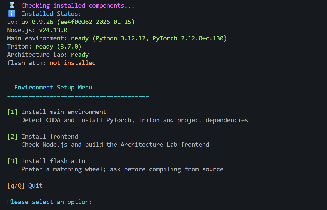The height and width of the screenshot is (210, 327).
Task: Select the 'Installed Status:' heading
Action: pos(51,14)
